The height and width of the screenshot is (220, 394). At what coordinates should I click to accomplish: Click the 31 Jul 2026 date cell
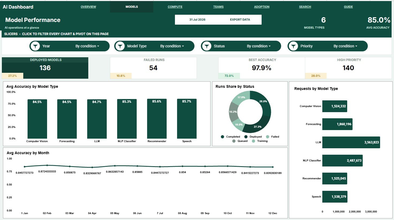[197, 20]
